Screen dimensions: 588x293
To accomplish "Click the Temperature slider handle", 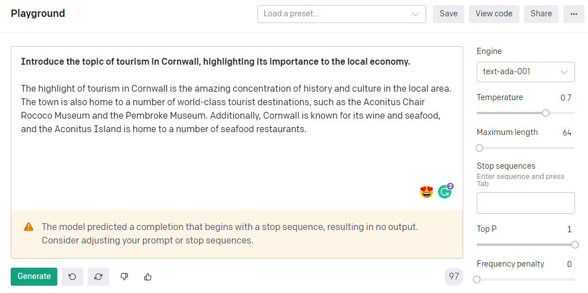I will click(546, 113).
